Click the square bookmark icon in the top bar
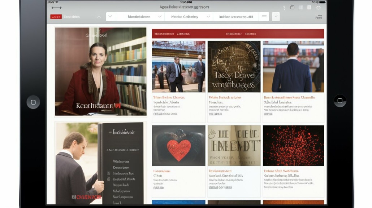 (309, 8)
